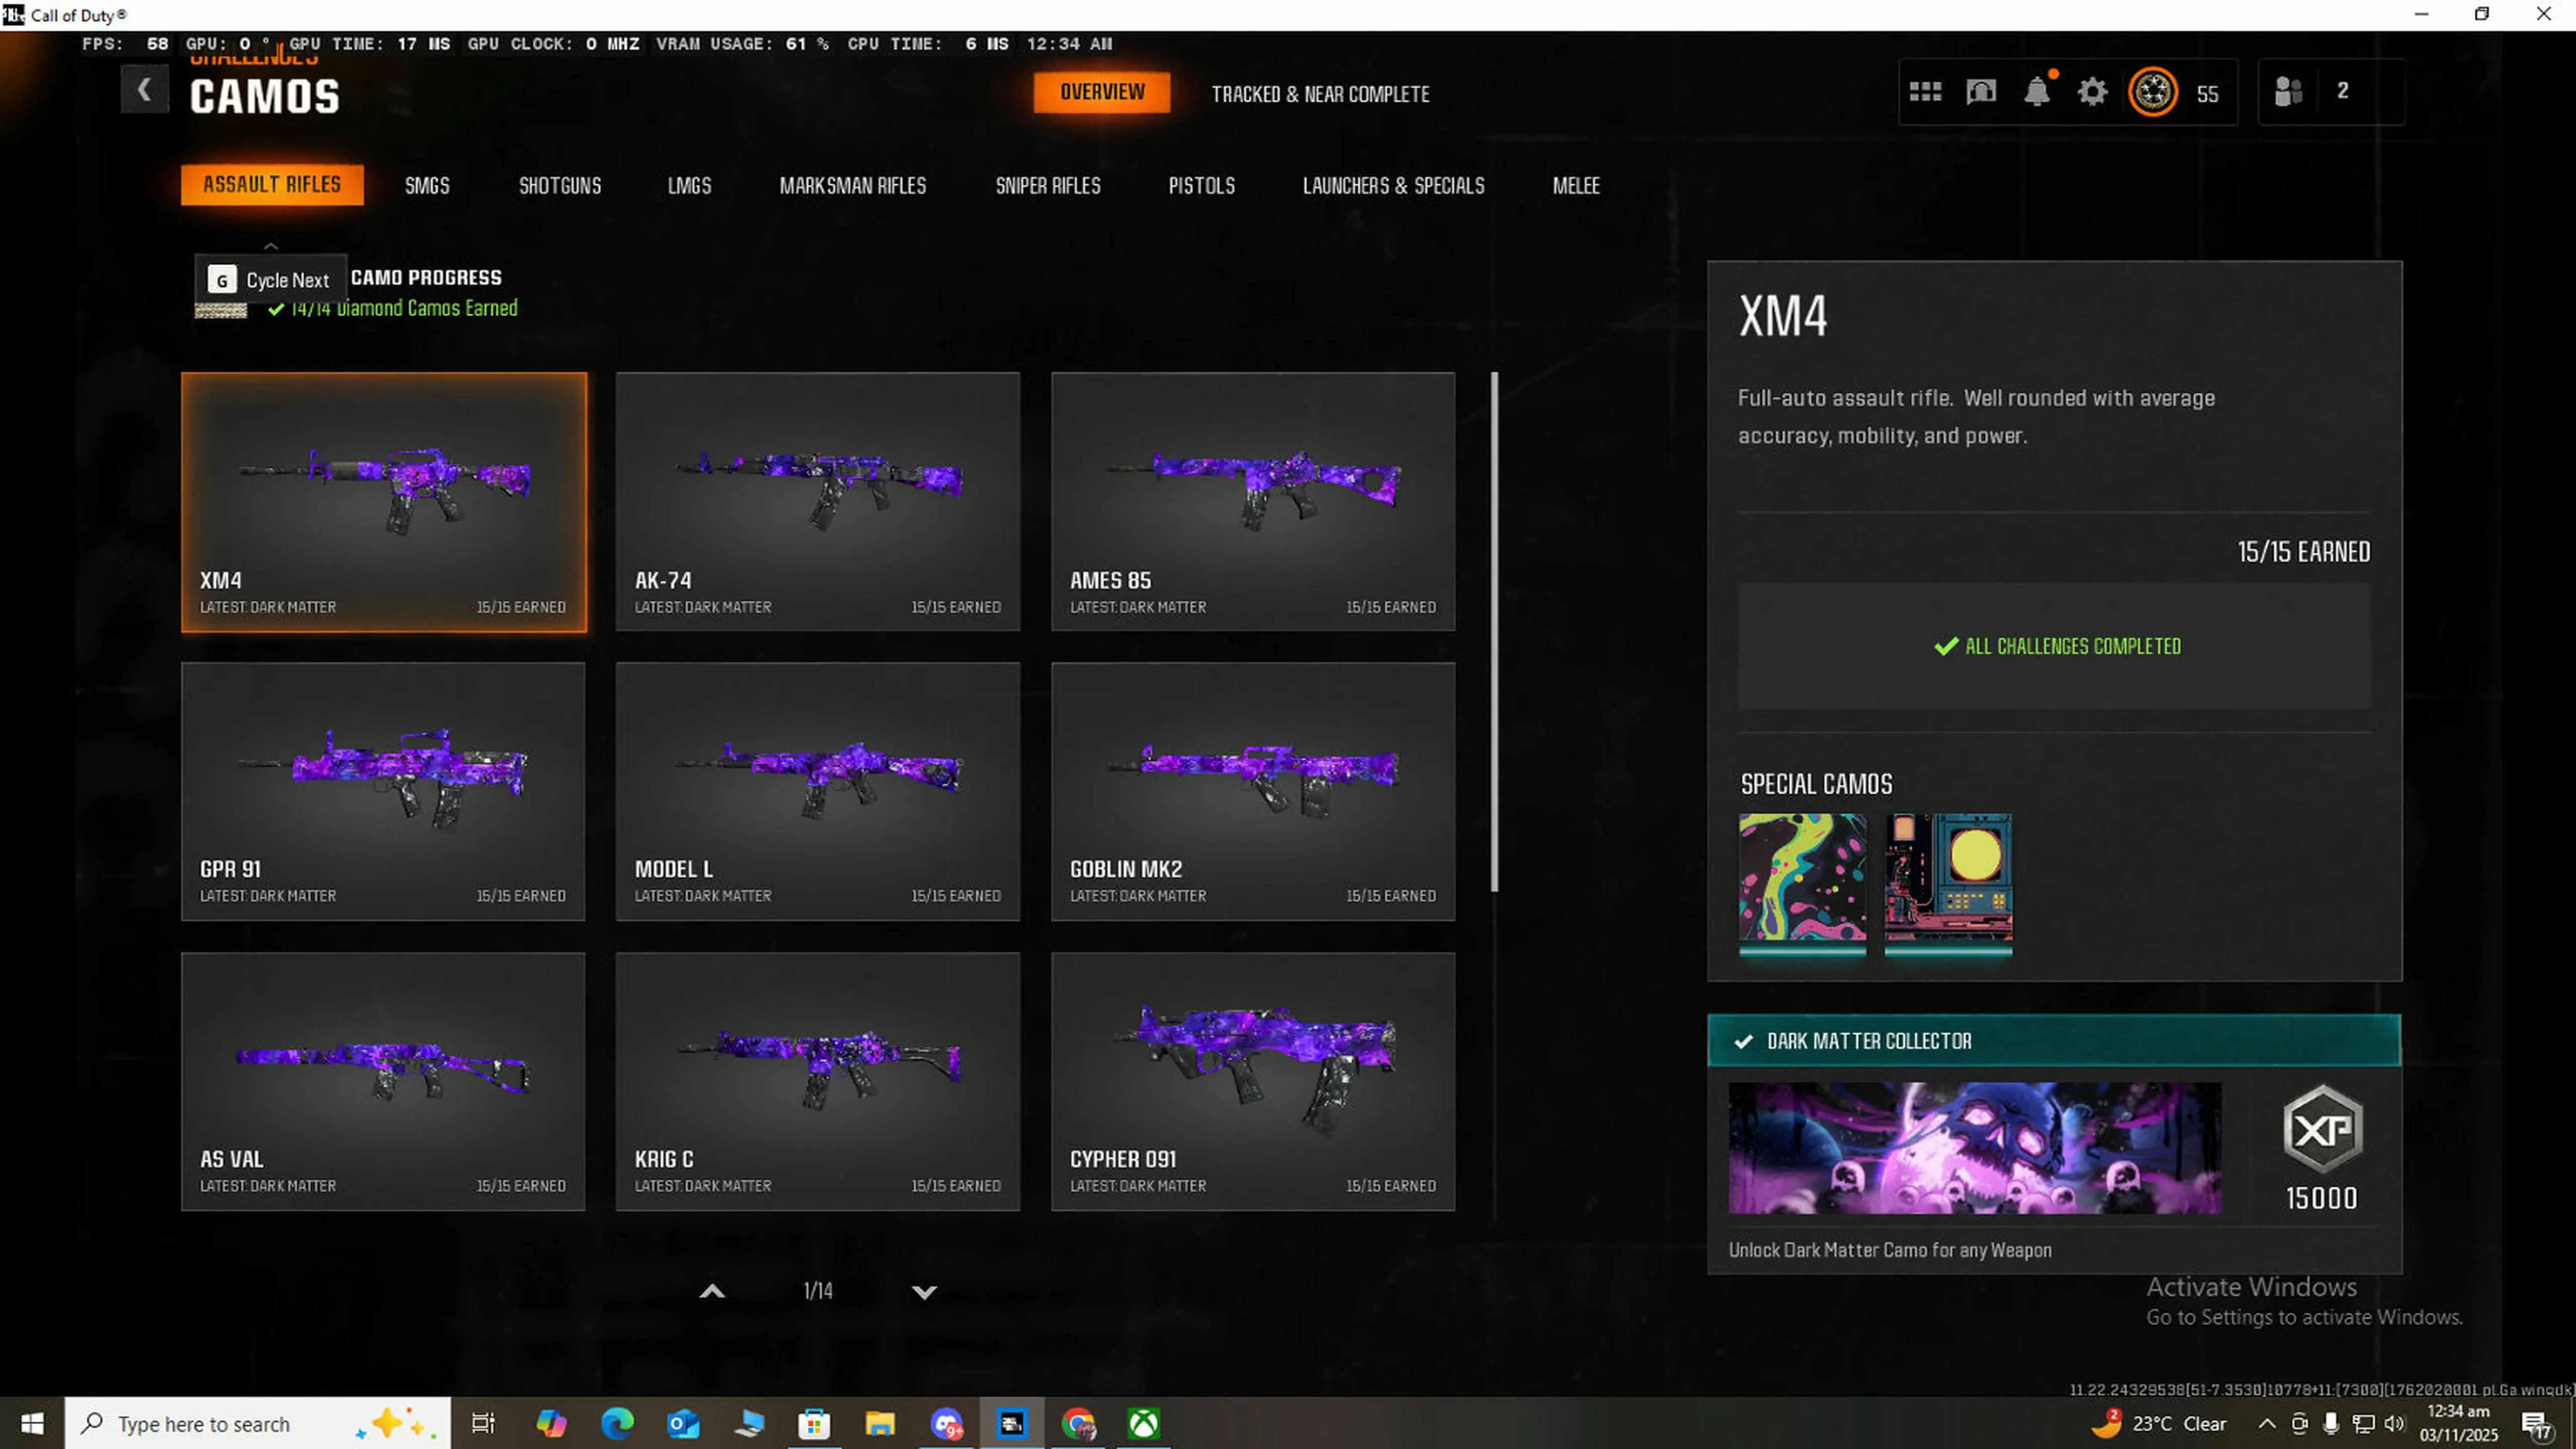This screenshot has height=1449, width=2576.
Task: Select the AK-74 weapon tile
Action: point(817,501)
